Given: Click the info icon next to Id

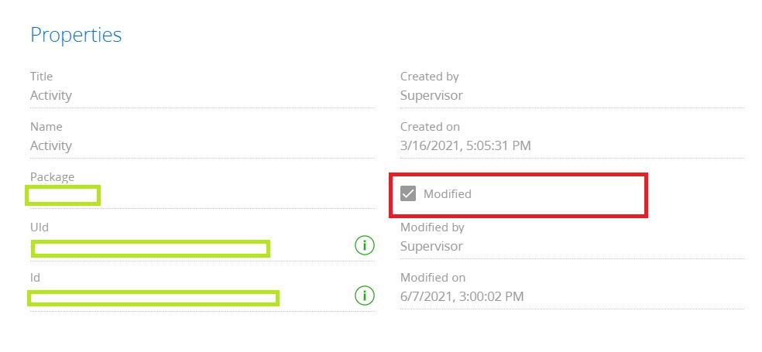Looking at the screenshot, I should (x=365, y=296).
